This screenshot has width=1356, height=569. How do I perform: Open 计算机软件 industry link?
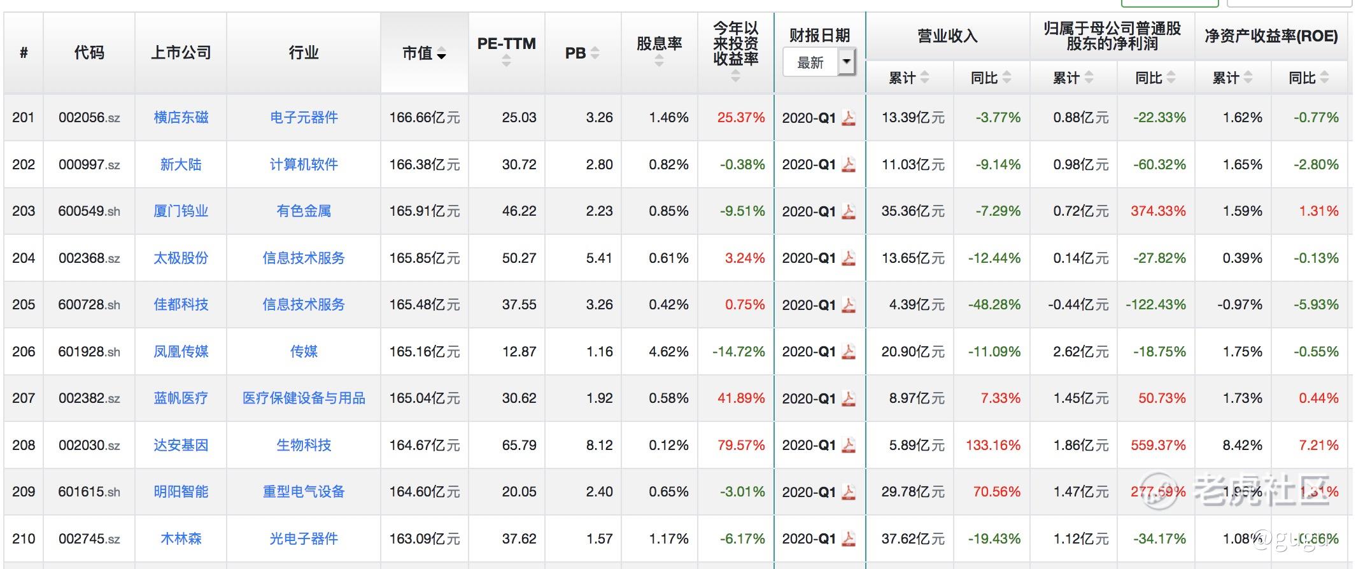(304, 165)
